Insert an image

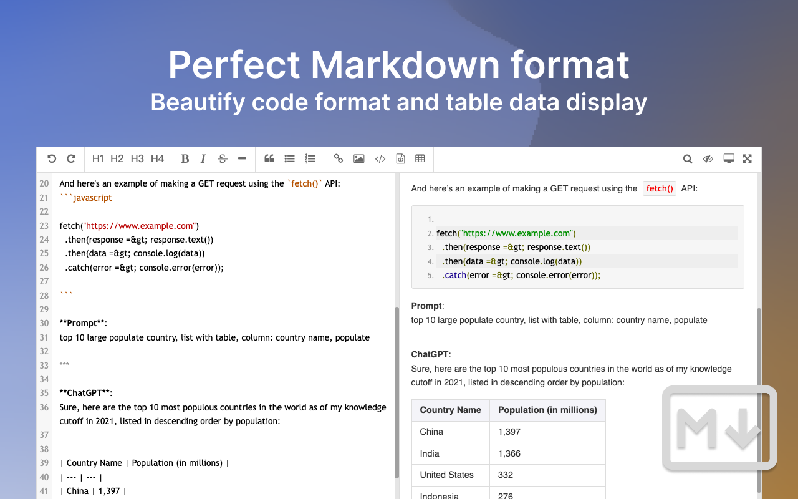coord(358,159)
